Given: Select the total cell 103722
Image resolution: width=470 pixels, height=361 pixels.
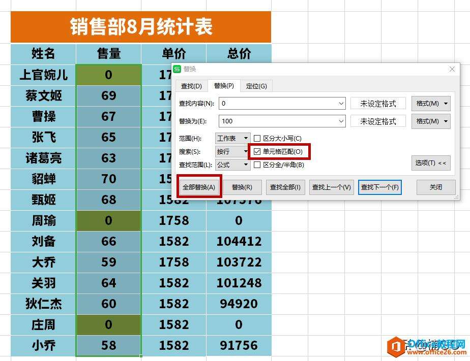Looking at the screenshot, I should click(239, 262).
